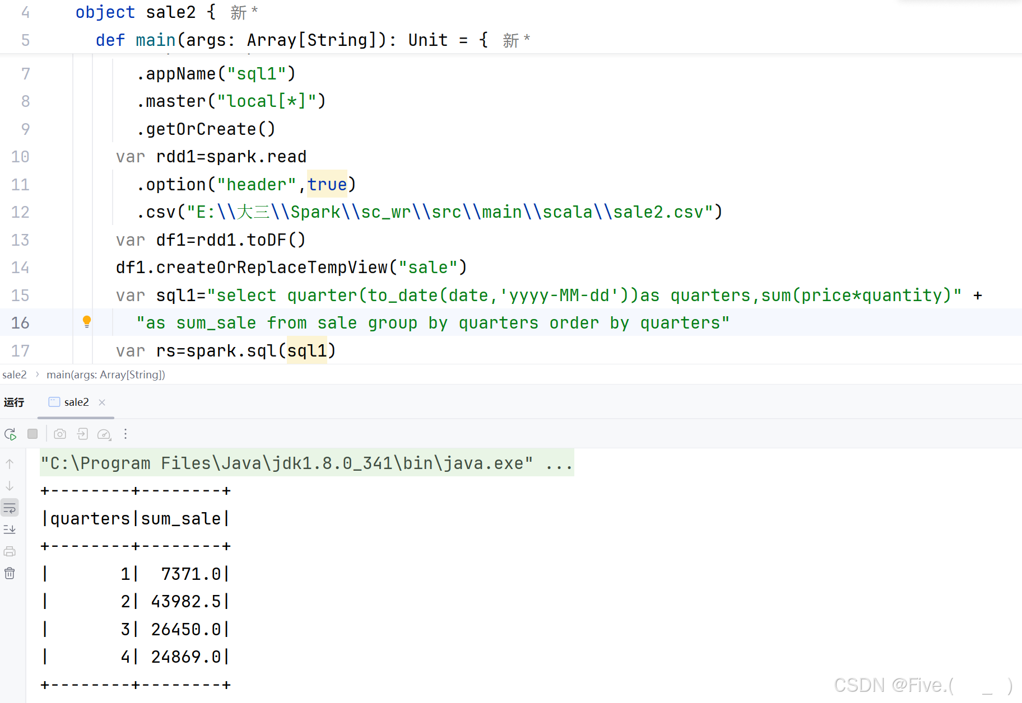Click line number 10 in gutter

[20, 157]
